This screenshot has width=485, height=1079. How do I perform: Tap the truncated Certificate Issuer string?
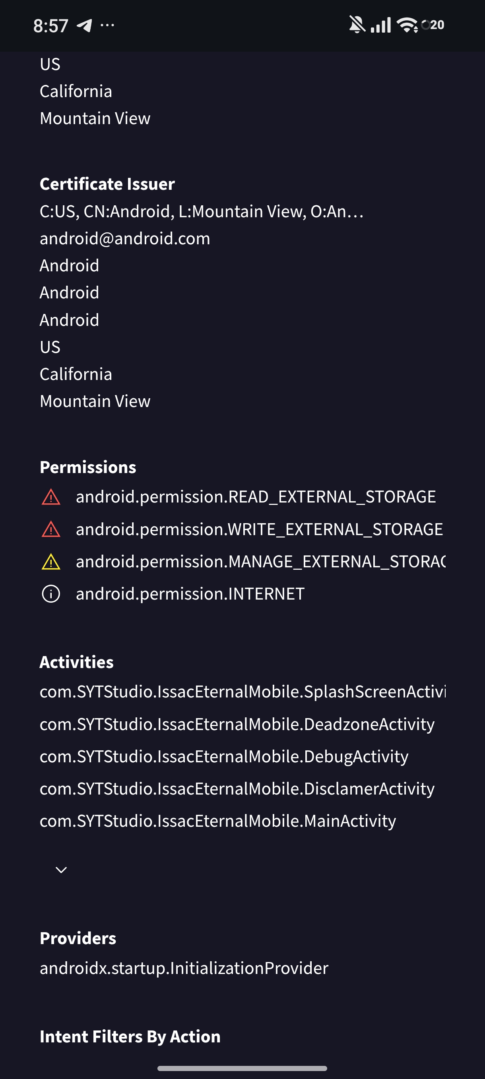coord(202,212)
